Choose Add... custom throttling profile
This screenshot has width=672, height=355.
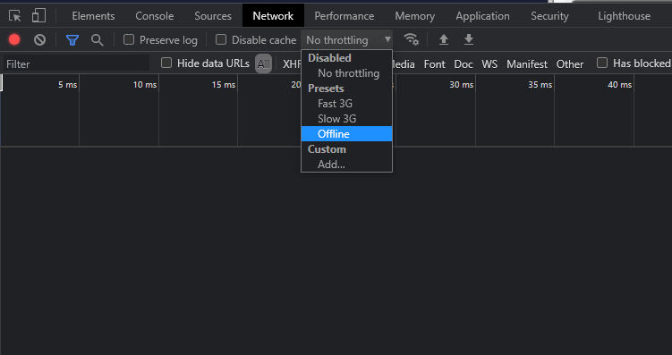tap(346, 165)
